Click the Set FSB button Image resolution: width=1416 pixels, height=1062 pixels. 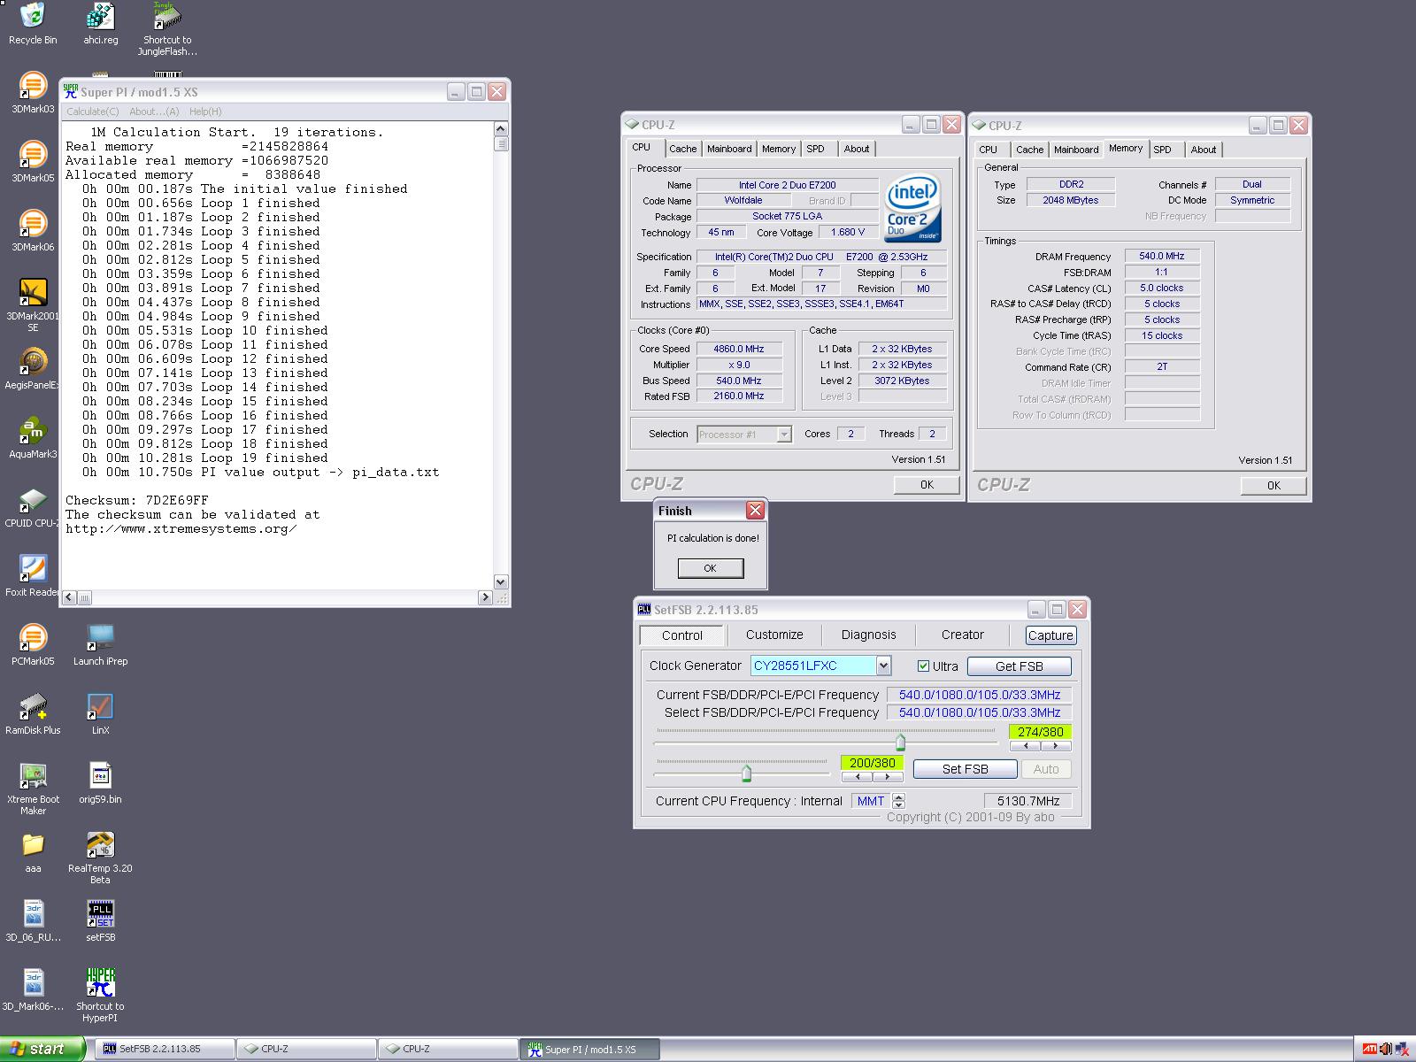(x=966, y=769)
